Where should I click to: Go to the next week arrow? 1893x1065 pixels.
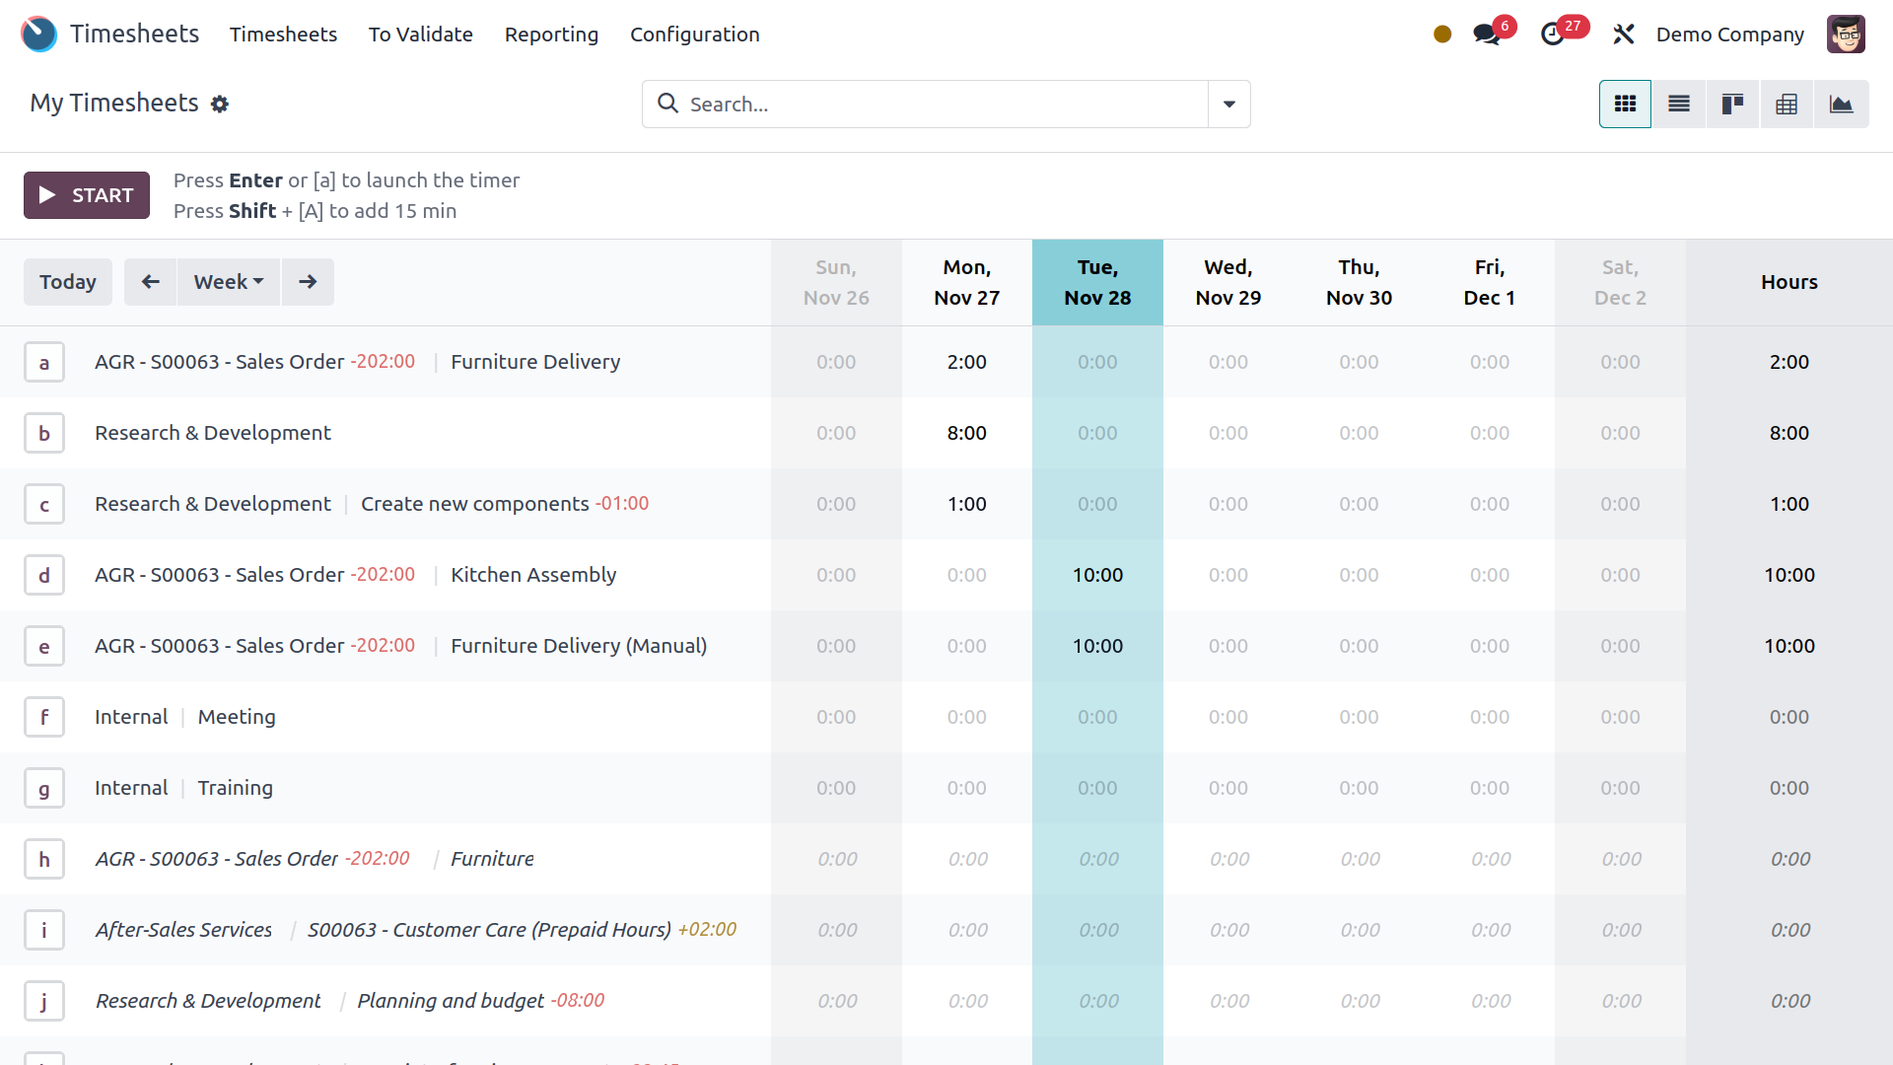click(308, 282)
